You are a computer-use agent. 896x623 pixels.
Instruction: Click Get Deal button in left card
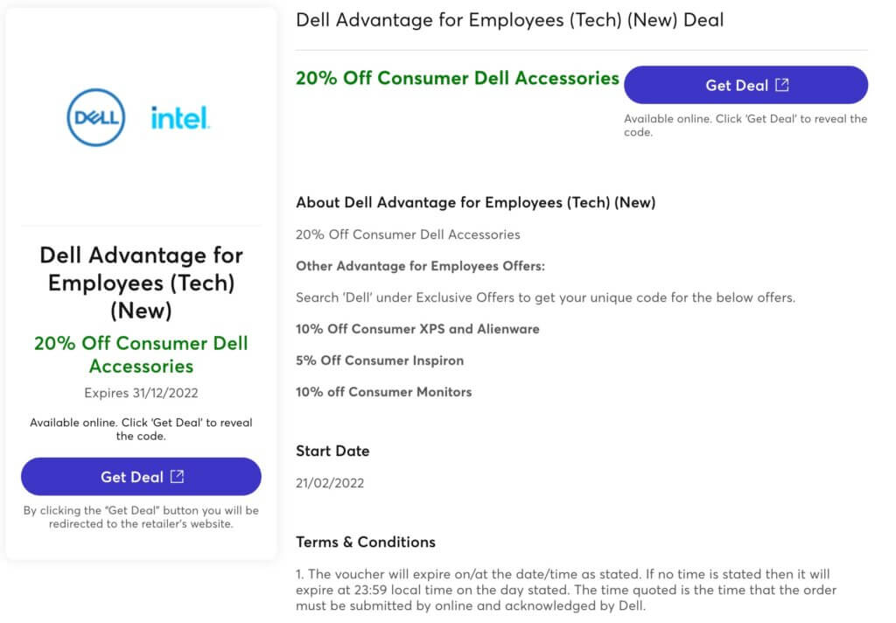(x=141, y=476)
